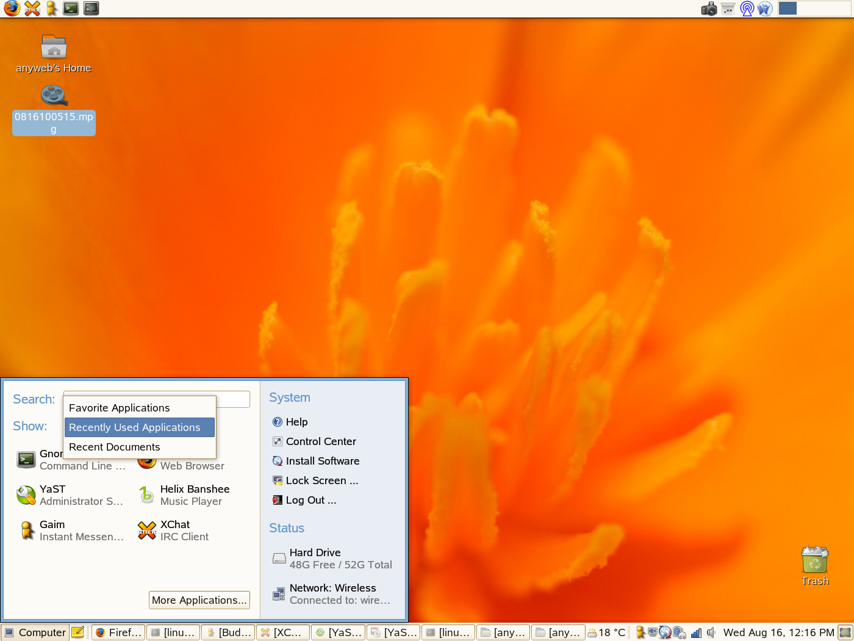
Task: Click the volume speaker icon in system tray
Action: (711, 632)
